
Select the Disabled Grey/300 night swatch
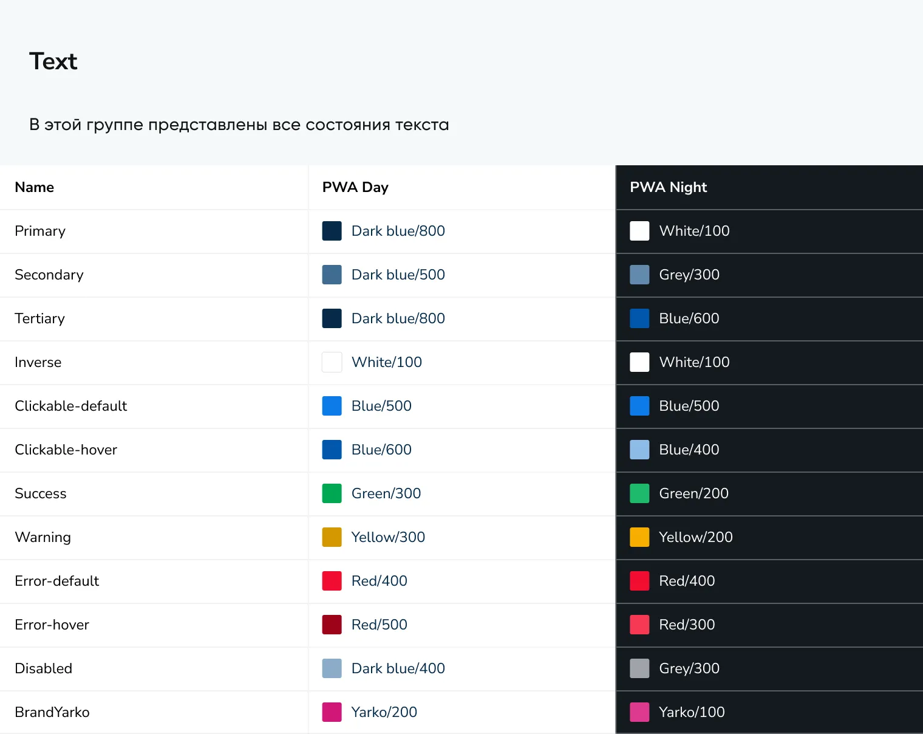pos(639,668)
